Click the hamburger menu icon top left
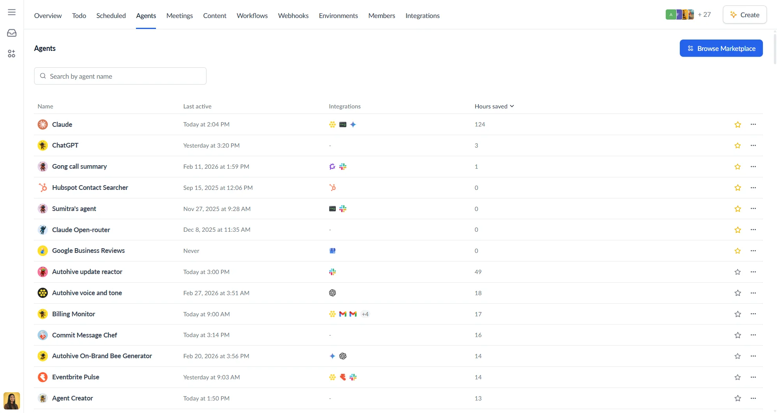 click(11, 12)
